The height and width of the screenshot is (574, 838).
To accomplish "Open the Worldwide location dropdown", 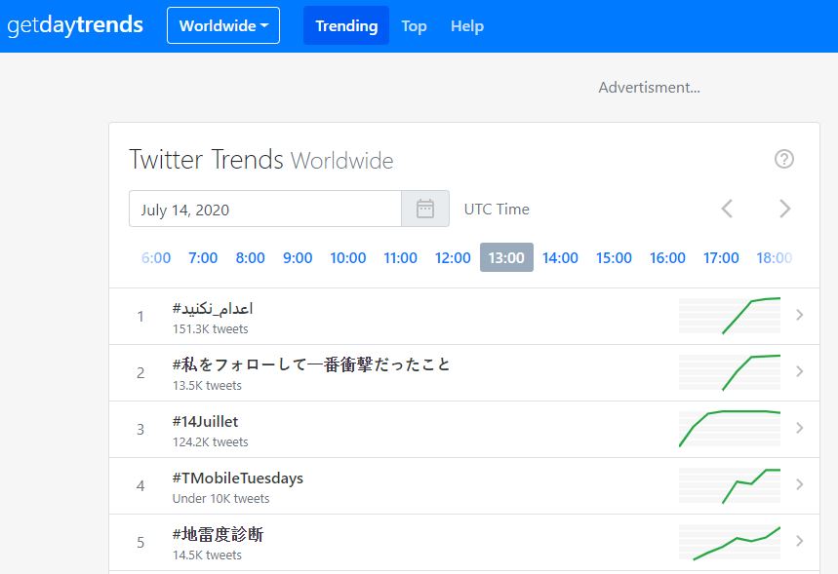I will (223, 26).
